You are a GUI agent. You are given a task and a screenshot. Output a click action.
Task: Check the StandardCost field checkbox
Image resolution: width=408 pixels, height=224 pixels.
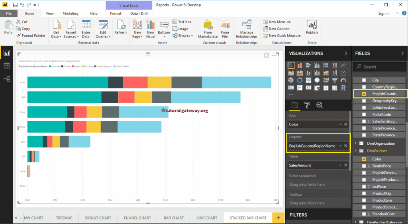[x=364, y=214]
